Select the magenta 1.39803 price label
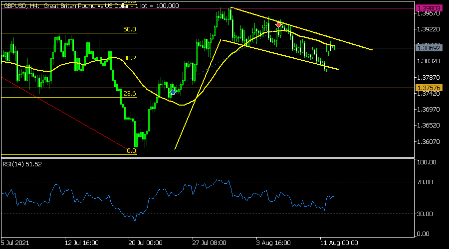 click(x=429, y=8)
